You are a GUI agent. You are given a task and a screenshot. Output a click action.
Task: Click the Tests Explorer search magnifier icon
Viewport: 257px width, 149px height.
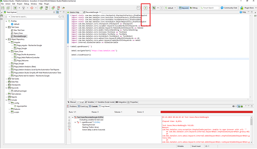60,17
